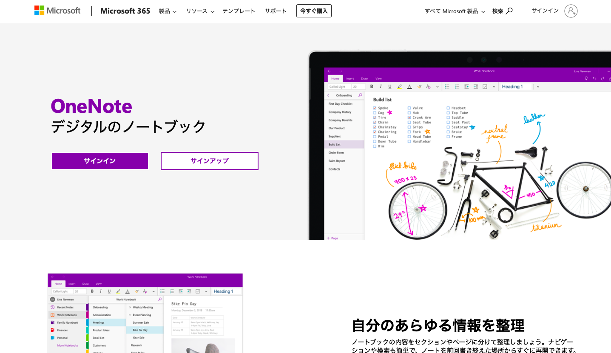Switch to the Draw ribbon tab
611x353 pixels.
point(85,284)
